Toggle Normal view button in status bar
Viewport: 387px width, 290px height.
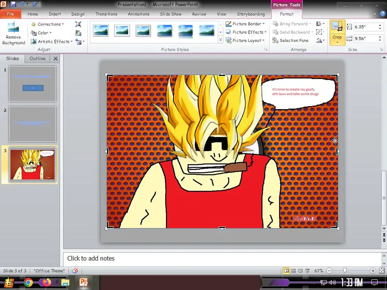pos(286,271)
